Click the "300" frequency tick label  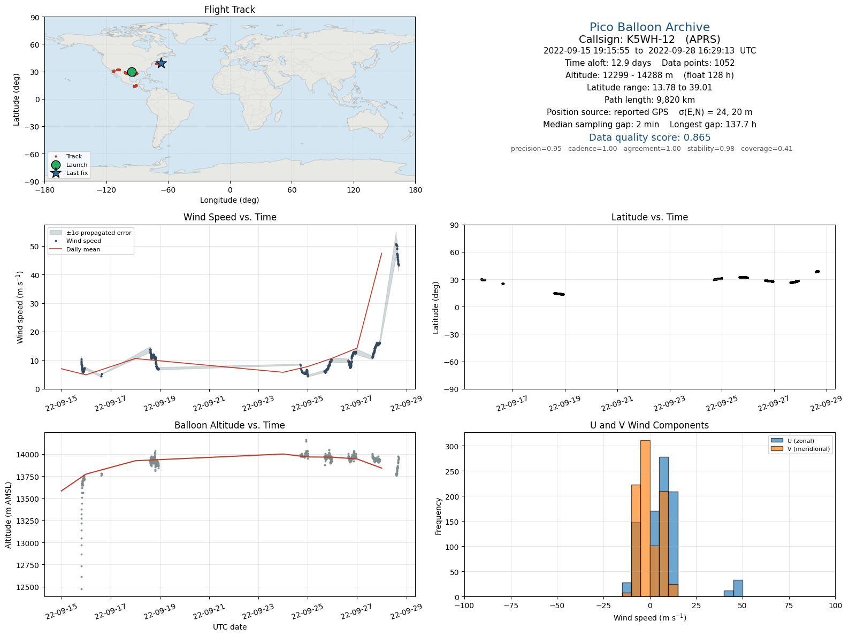tap(454, 446)
